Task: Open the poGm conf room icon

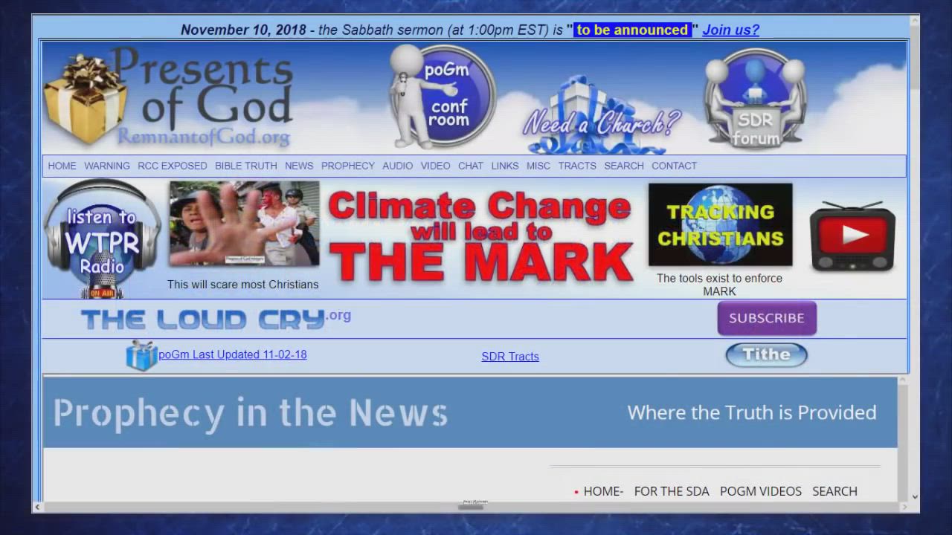Action: 443,97
